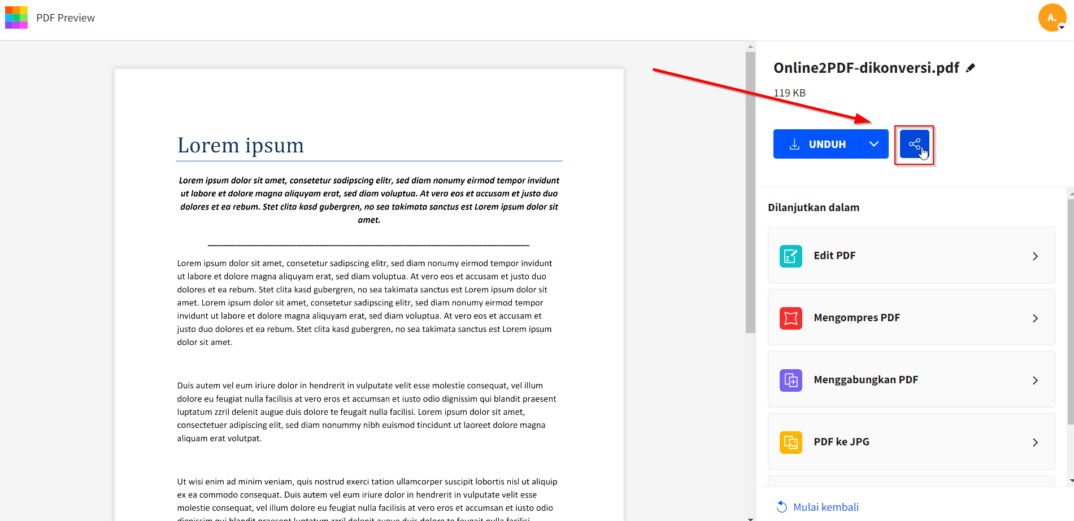Click the 119 KB file size text
The height and width of the screenshot is (521, 1074).
(789, 93)
